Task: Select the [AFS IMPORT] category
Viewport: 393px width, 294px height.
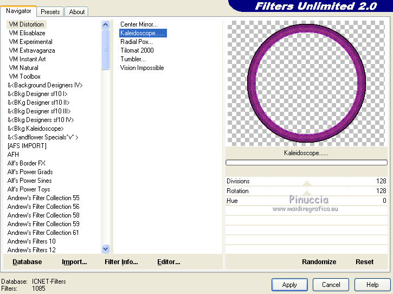Action: click(27, 146)
